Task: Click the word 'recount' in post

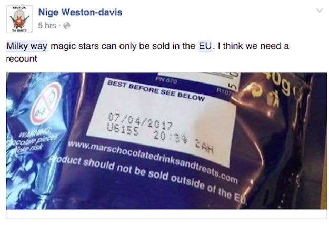Action: (22, 59)
